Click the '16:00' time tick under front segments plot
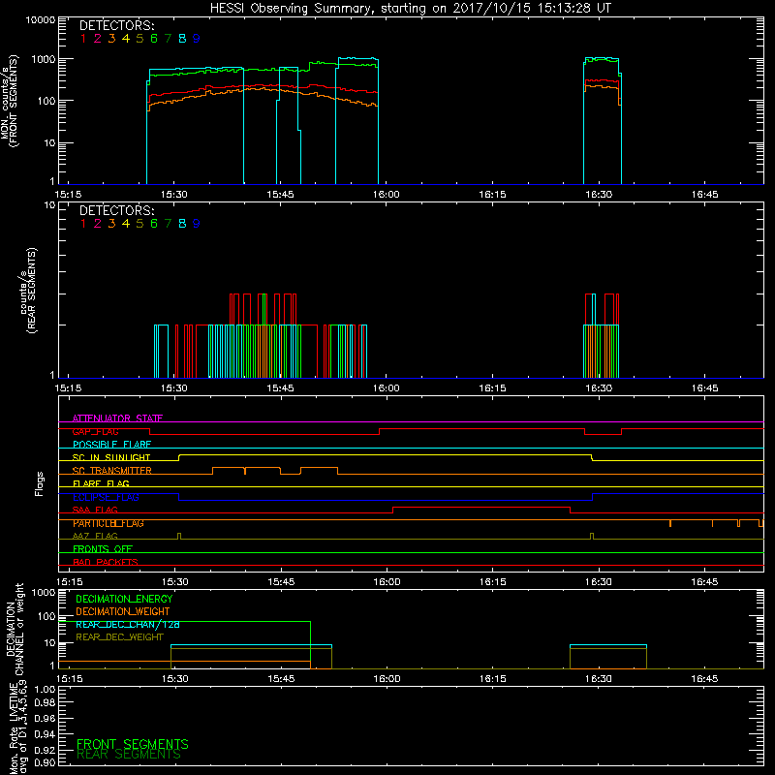This screenshot has width=775, height=775. coord(386,195)
